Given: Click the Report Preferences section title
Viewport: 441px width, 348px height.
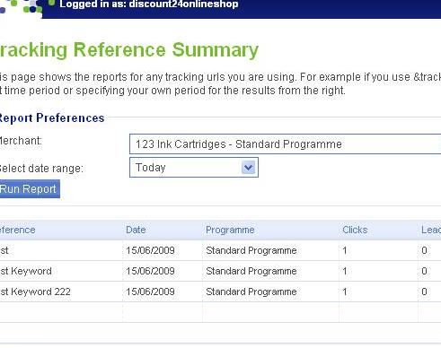Looking at the screenshot, I should 52,117.
